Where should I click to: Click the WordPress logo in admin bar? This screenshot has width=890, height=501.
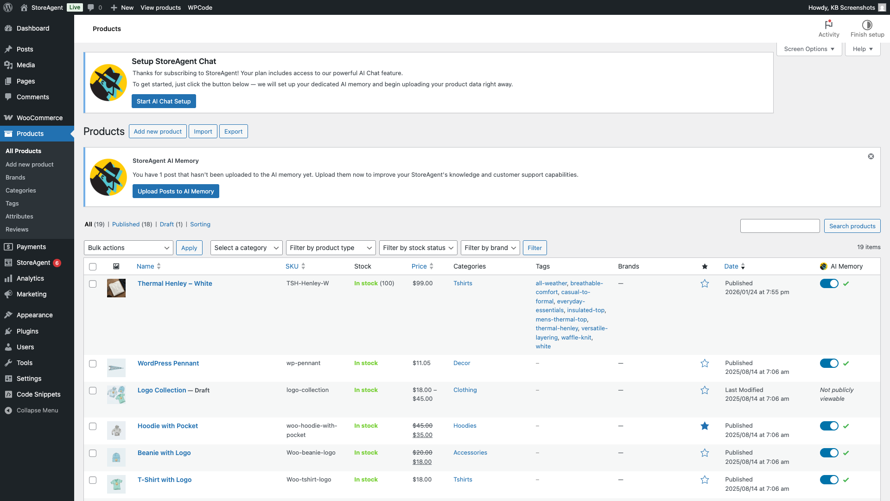(8, 7)
